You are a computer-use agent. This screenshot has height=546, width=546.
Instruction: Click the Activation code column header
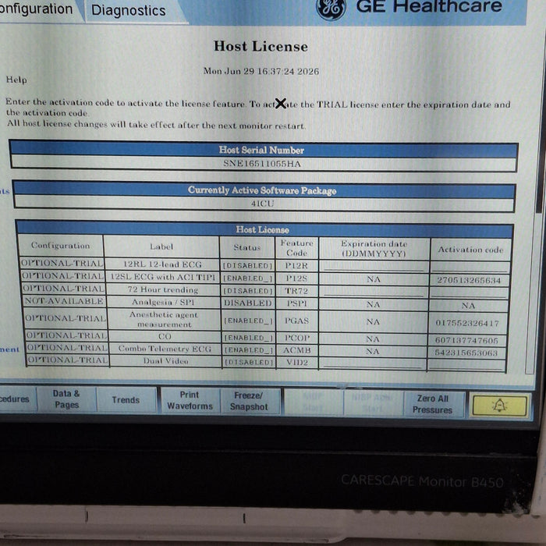[471, 250]
